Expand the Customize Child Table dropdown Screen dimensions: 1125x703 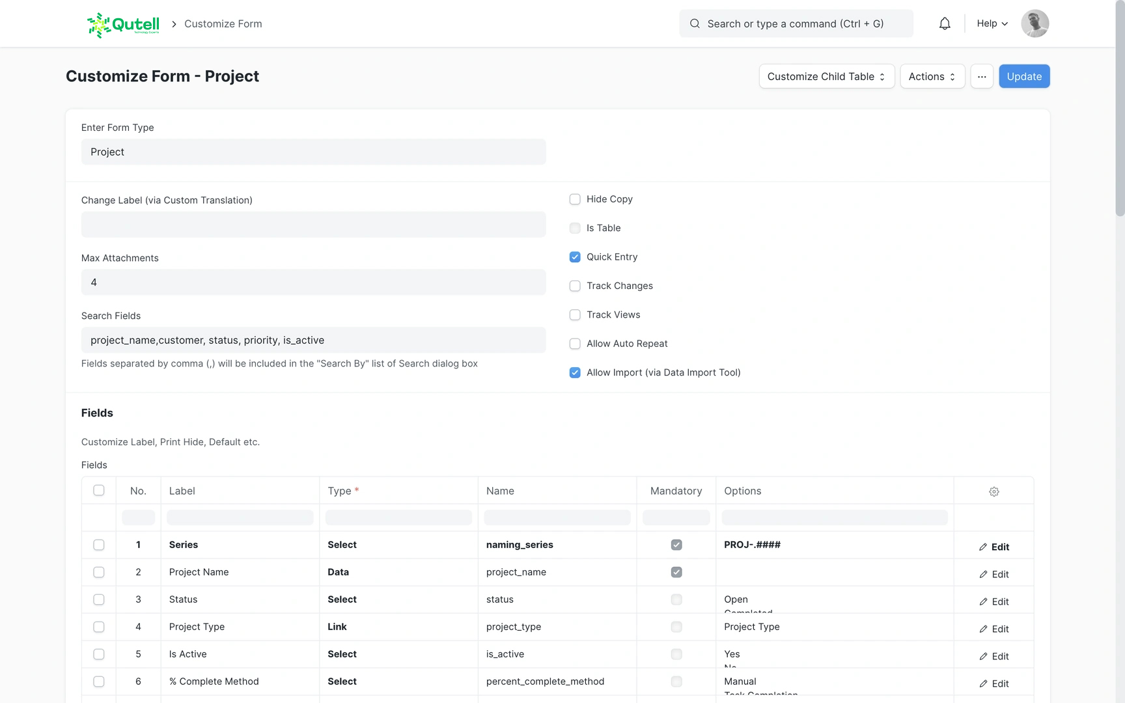(x=826, y=77)
